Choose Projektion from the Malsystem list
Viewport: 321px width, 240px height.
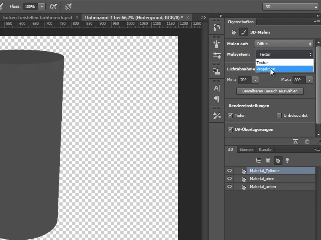click(x=284, y=69)
